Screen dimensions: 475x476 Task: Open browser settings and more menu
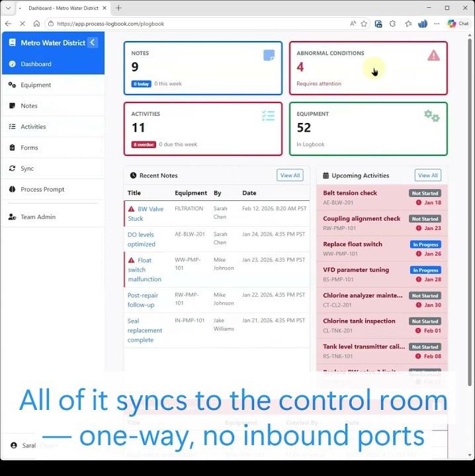click(x=437, y=24)
